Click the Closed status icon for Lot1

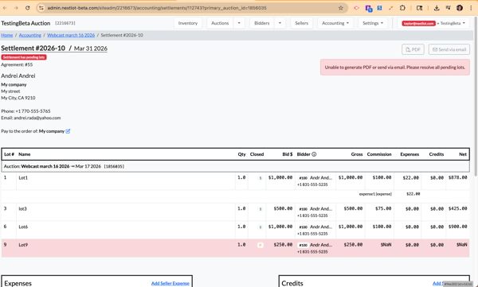tap(261, 178)
